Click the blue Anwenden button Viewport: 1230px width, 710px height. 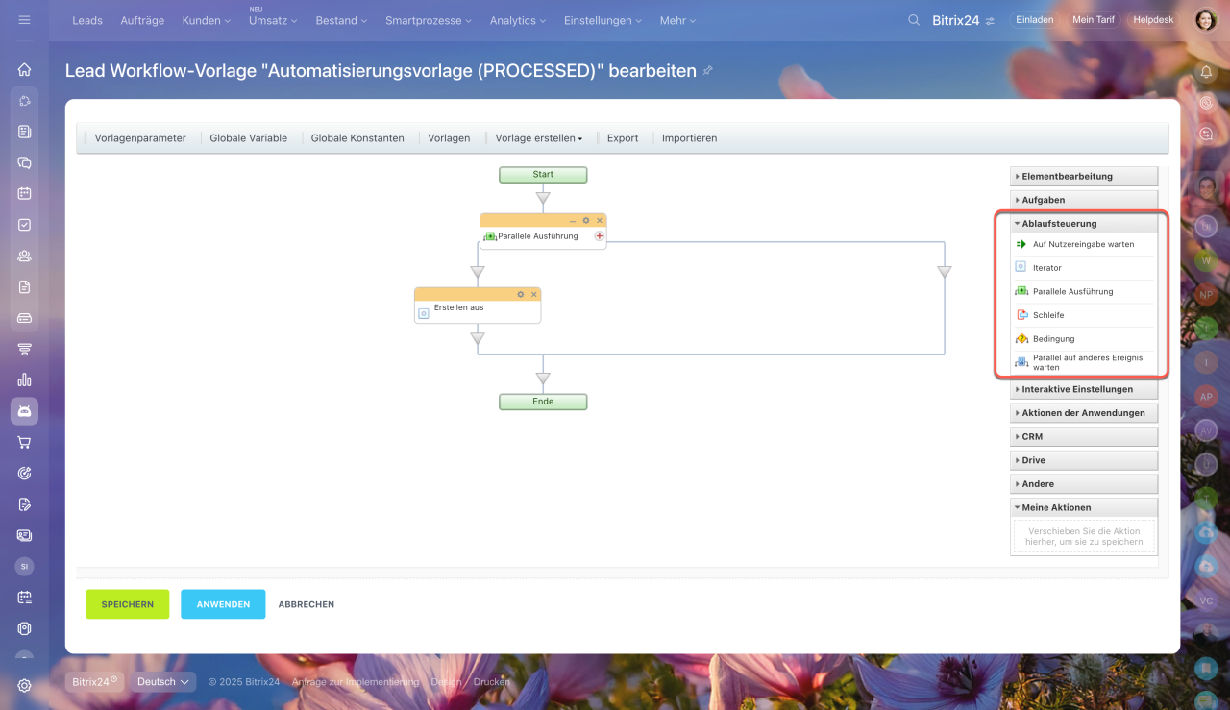point(223,604)
